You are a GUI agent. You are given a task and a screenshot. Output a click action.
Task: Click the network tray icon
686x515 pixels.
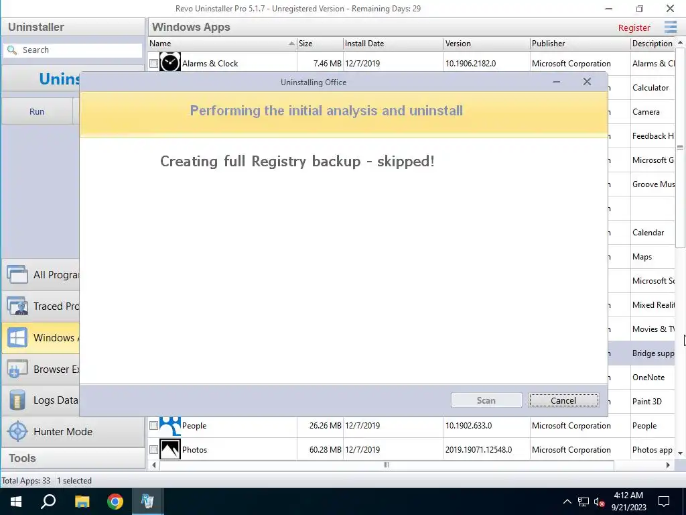(584, 502)
